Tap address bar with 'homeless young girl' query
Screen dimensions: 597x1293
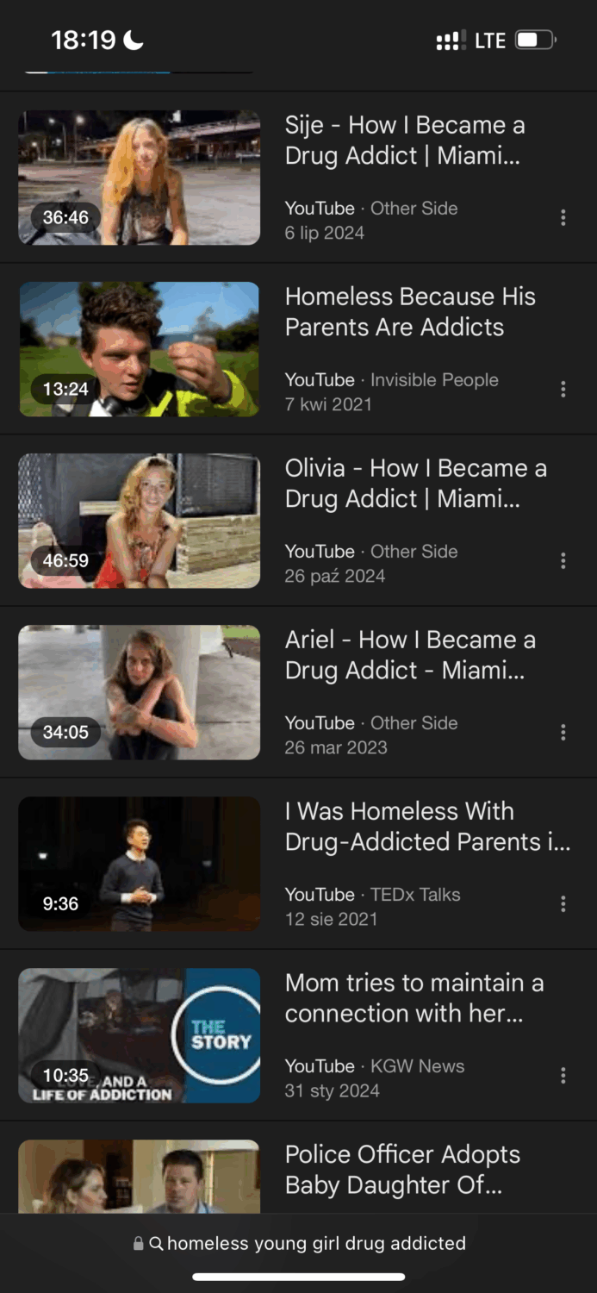pos(299,1244)
